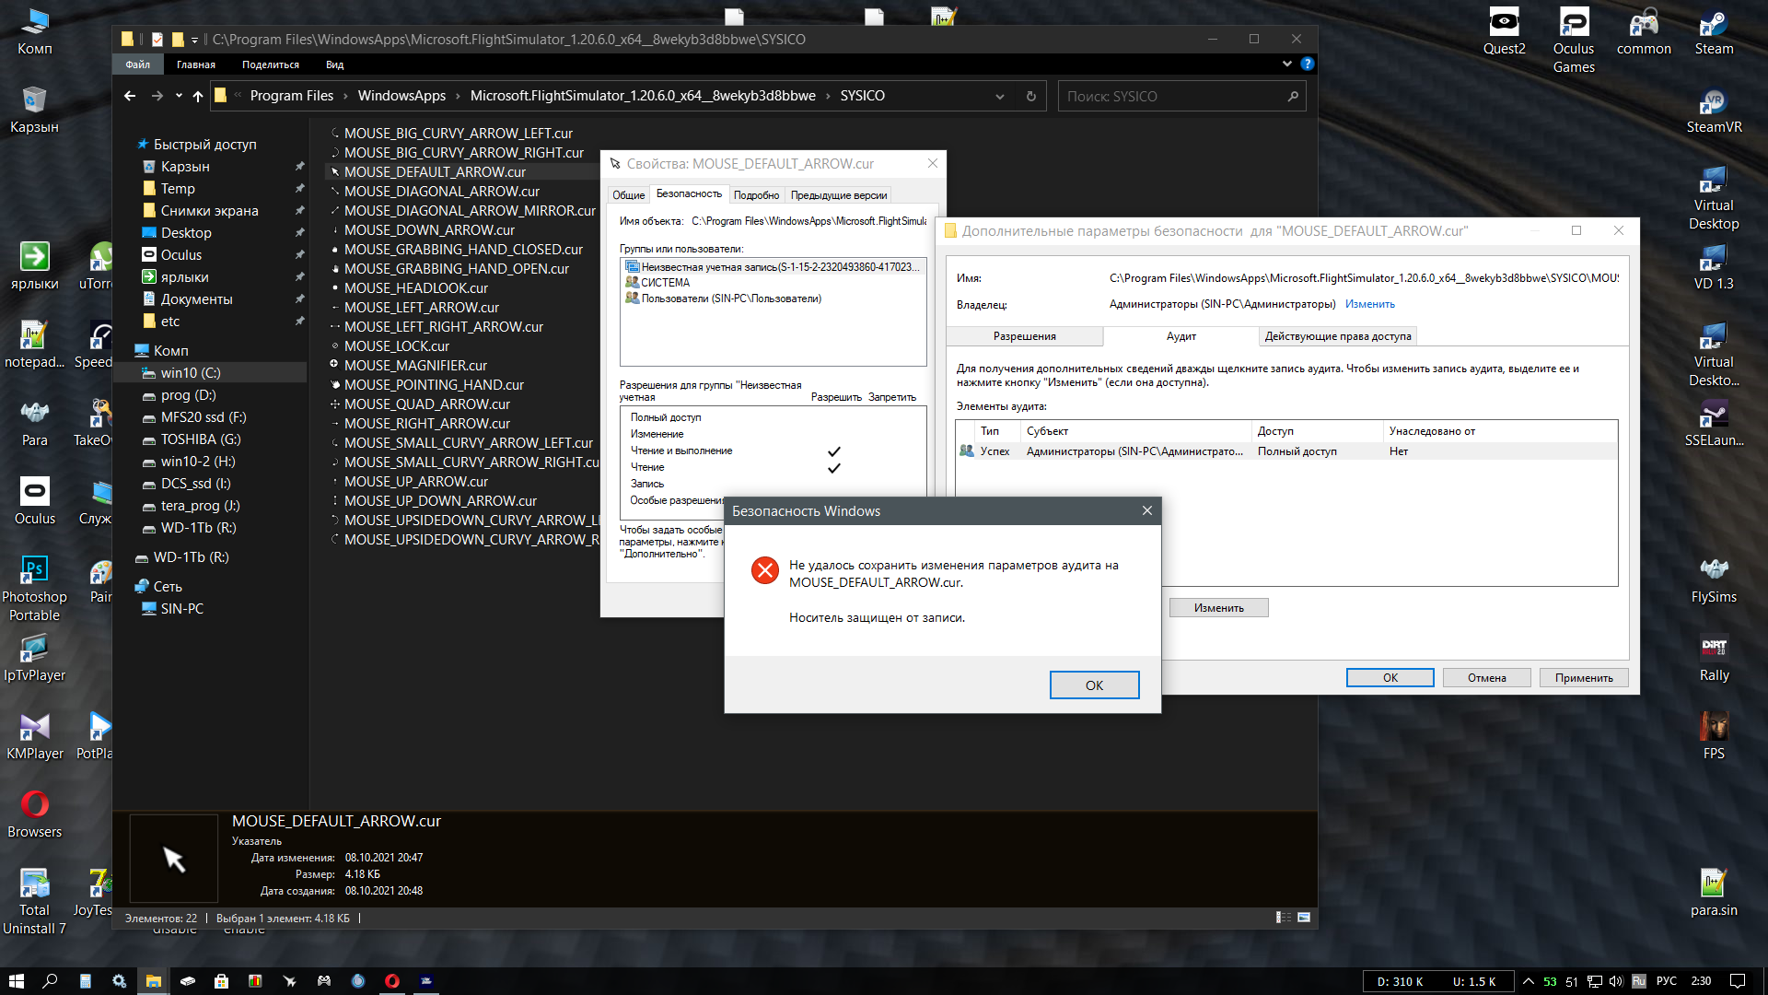The width and height of the screenshot is (1768, 995).
Task: Click the Изменить owner link
Action: (1369, 304)
